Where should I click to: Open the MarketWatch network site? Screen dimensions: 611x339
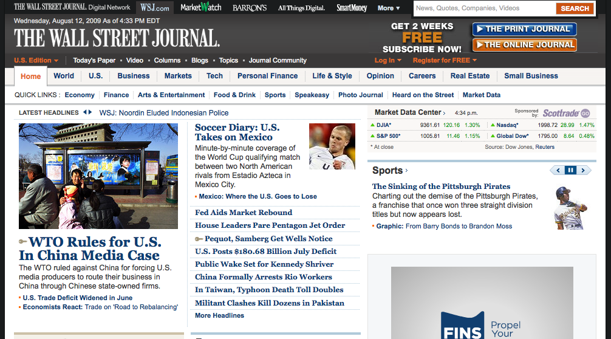point(200,7)
